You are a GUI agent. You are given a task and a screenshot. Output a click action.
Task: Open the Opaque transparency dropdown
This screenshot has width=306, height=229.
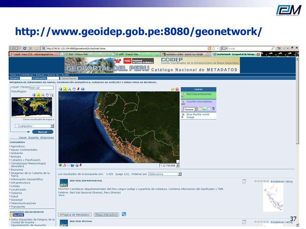click(x=190, y=109)
